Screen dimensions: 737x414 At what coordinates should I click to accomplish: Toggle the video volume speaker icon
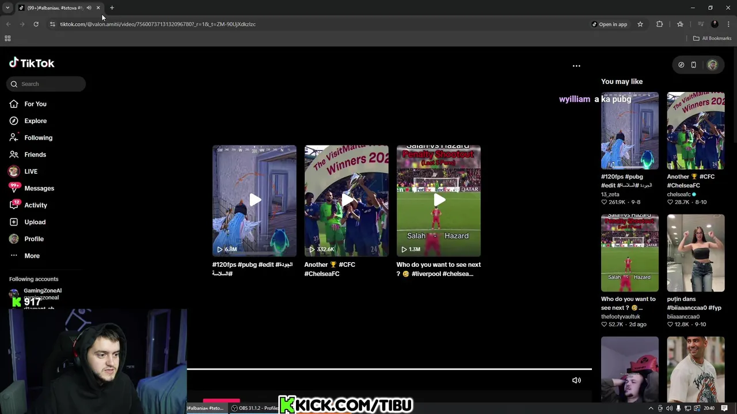[x=576, y=380]
